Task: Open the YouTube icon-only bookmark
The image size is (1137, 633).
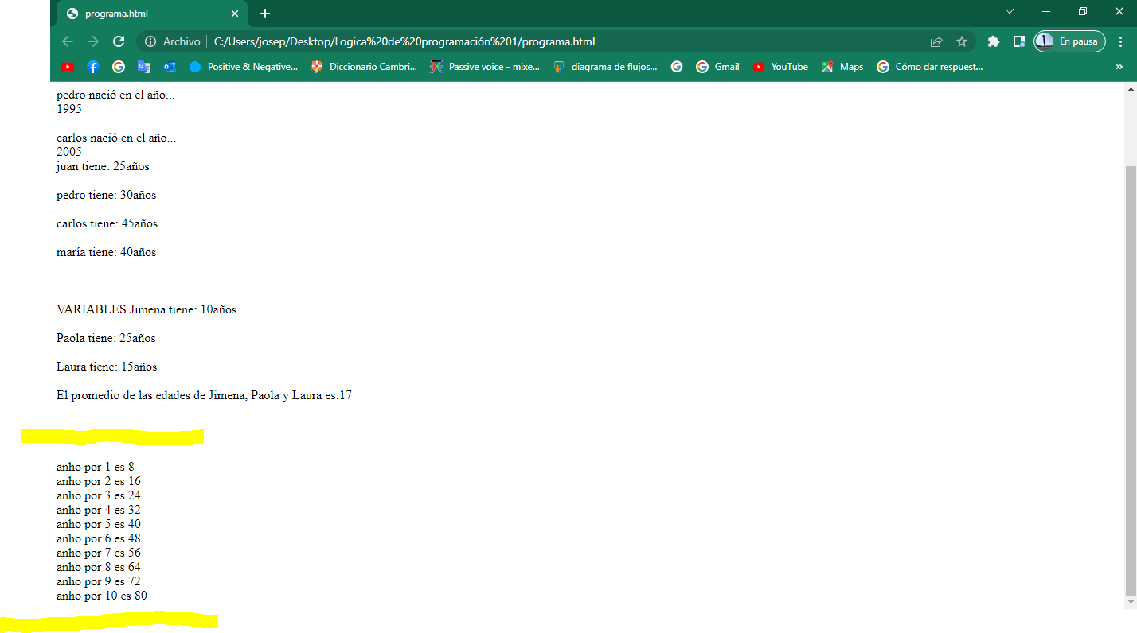Action: (x=68, y=67)
